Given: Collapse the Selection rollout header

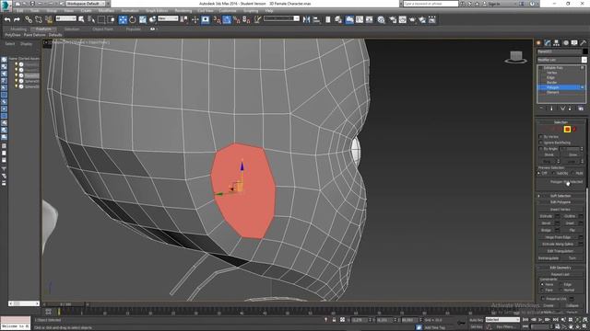Looking at the screenshot, I should pyautogui.click(x=560, y=122).
